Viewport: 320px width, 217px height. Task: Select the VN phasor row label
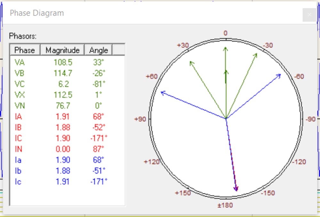coord(20,106)
